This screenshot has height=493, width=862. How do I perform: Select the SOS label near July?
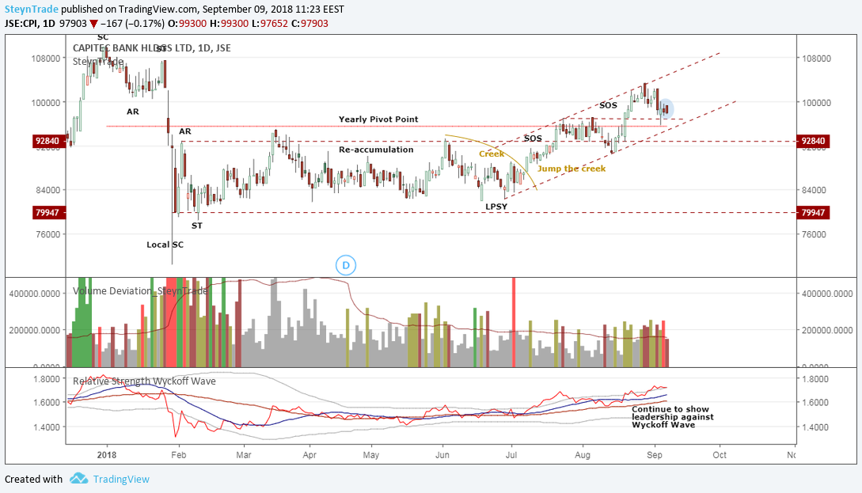[533, 138]
